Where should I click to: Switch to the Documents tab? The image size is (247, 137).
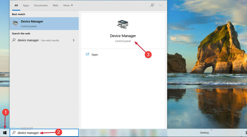[x=41, y=5]
